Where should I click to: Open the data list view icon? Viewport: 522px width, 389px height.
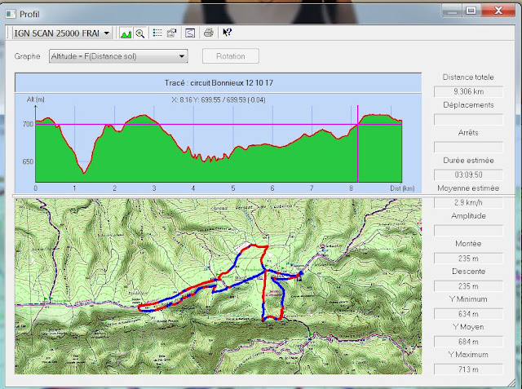(157, 33)
